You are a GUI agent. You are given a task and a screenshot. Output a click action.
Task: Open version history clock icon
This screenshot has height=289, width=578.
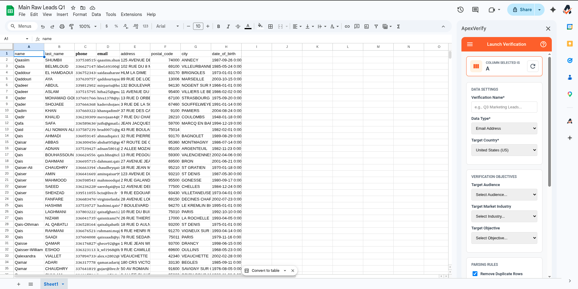pos(460,10)
